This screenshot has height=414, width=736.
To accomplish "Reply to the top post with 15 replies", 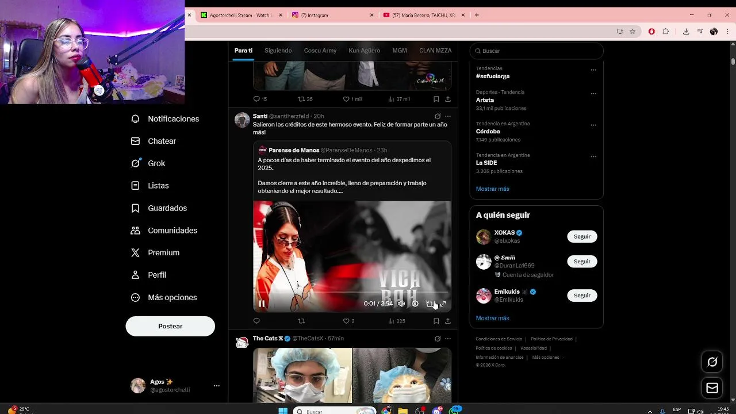I will pyautogui.click(x=260, y=99).
